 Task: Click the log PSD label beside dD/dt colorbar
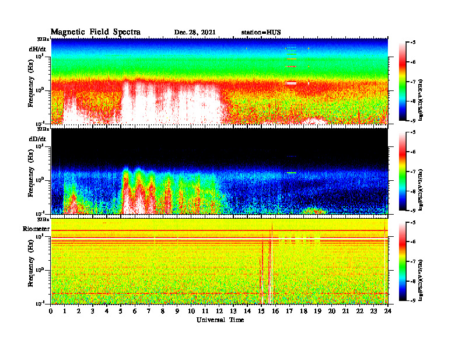click(x=421, y=189)
